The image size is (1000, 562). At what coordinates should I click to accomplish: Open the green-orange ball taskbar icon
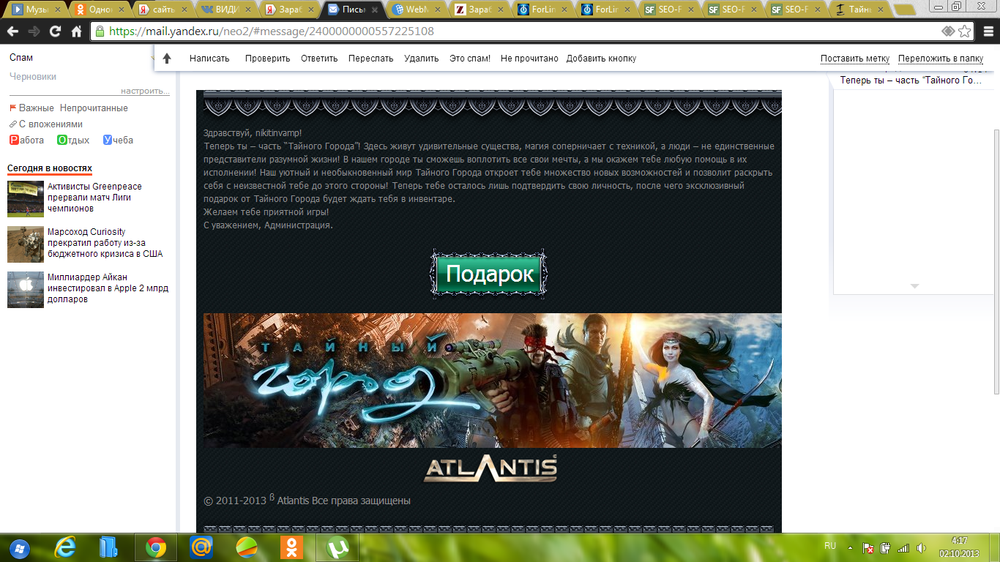[246, 547]
